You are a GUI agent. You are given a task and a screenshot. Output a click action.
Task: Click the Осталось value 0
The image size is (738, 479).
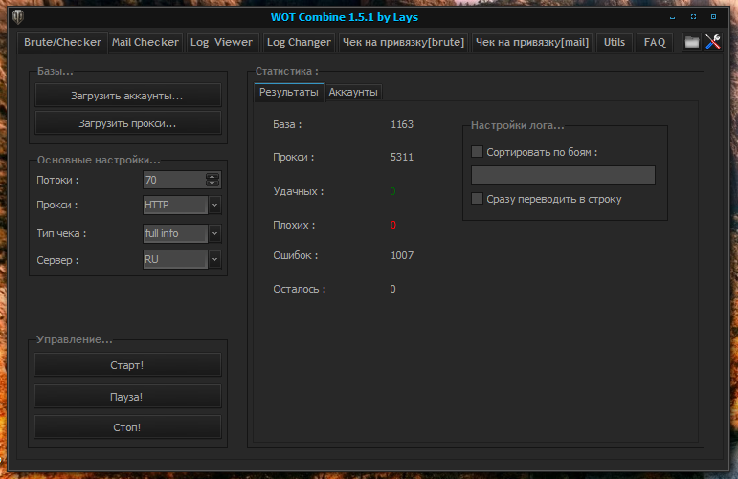point(392,289)
